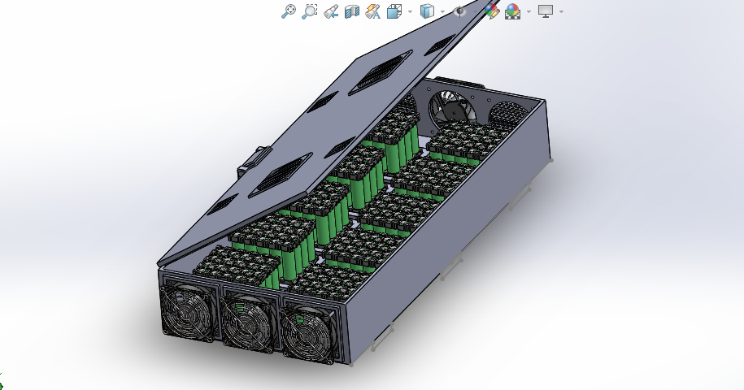
Task: Expand the Display Style dropdown arrow
Action: coord(442,12)
